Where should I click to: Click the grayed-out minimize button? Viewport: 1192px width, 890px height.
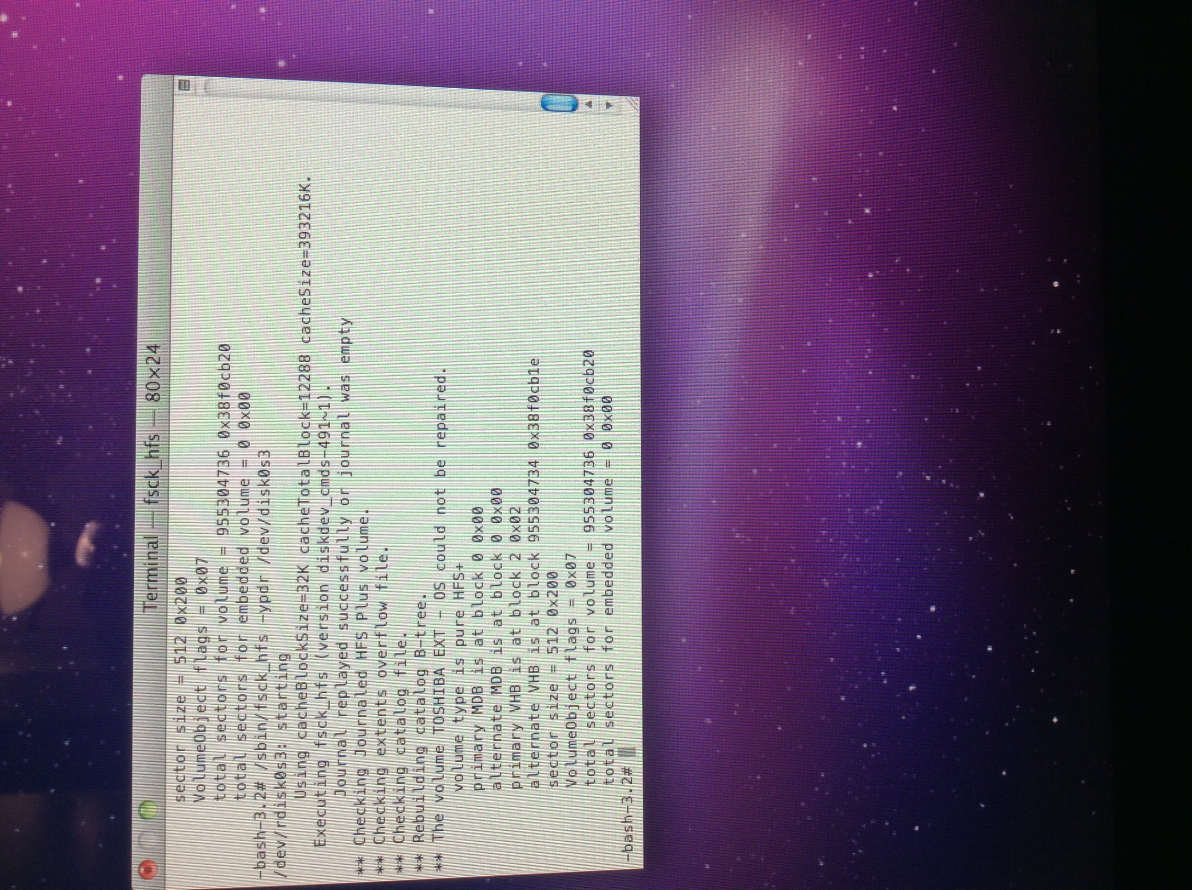point(148,839)
